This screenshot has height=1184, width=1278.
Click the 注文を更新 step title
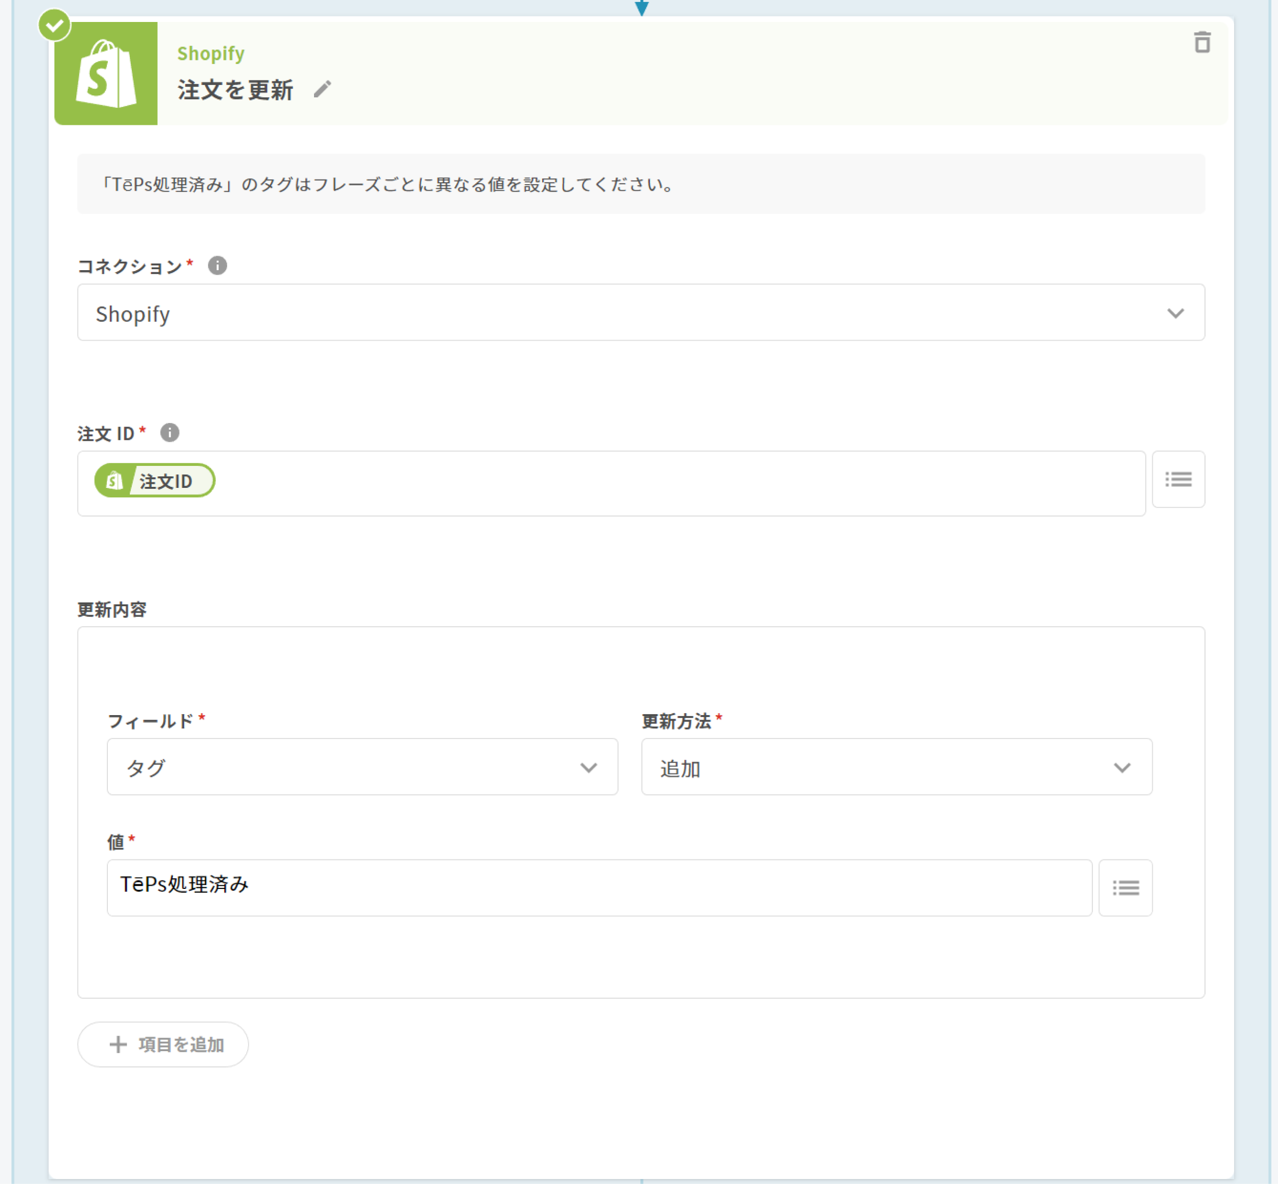tap(235, 90)
